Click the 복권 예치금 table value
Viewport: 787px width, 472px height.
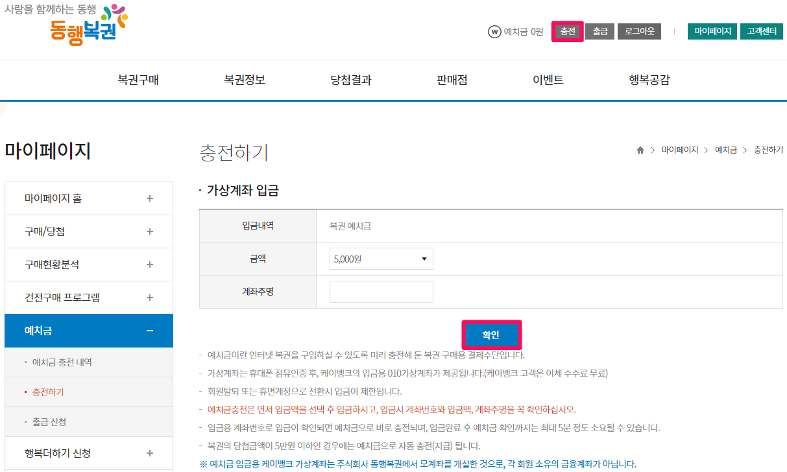point(350,226)
